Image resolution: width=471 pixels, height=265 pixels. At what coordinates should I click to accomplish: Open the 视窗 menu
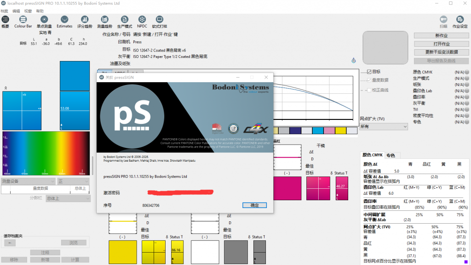[28, 11]
